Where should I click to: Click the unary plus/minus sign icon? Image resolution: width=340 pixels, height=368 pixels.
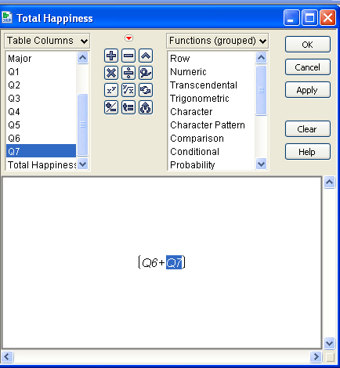[111, 107]
